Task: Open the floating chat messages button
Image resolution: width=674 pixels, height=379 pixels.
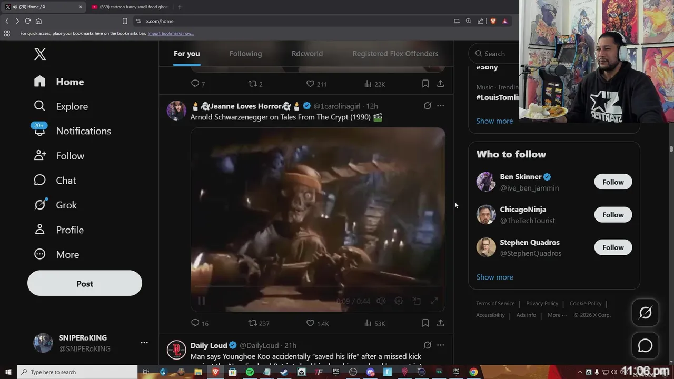Action: coord(645,345)
